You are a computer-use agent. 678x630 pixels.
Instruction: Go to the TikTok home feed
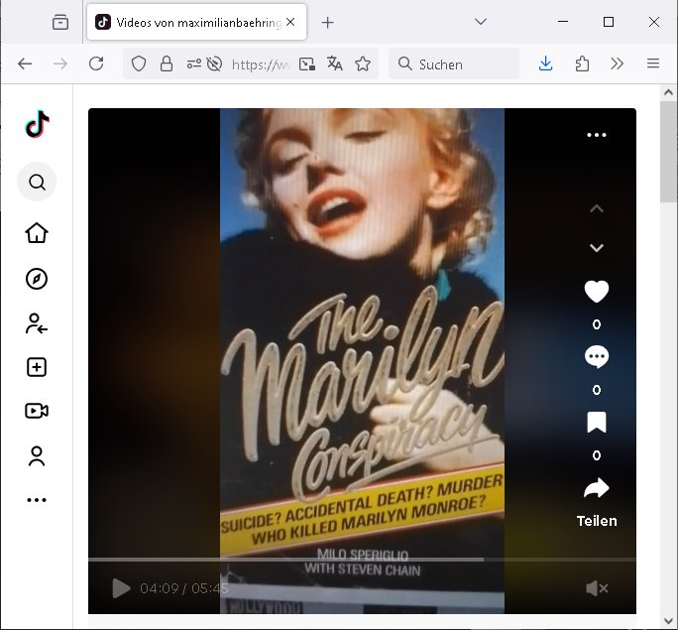tap(37, 233)
